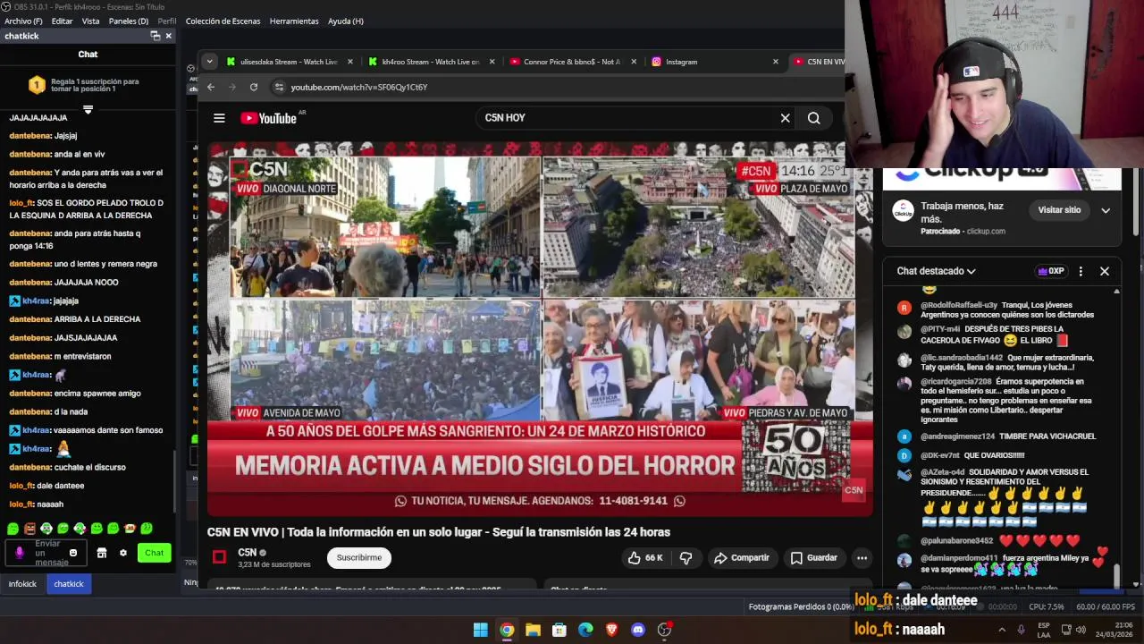This screenshot has width=1144, height=644.
Task: Like the C5N video (66 K)
Action: pos(645,557)
